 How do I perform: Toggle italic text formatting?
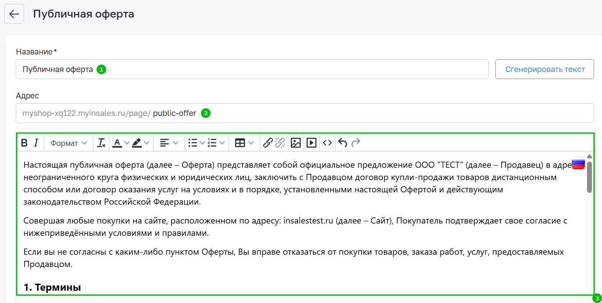pyautogui.click(x=36, y=143)
